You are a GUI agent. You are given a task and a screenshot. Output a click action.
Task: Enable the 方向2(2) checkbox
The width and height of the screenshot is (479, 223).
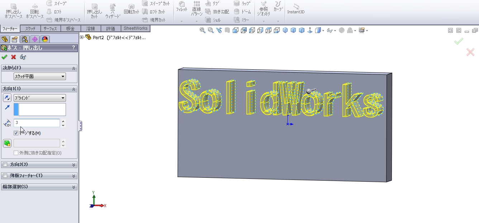pyautogui.click(x=5, y=164)
